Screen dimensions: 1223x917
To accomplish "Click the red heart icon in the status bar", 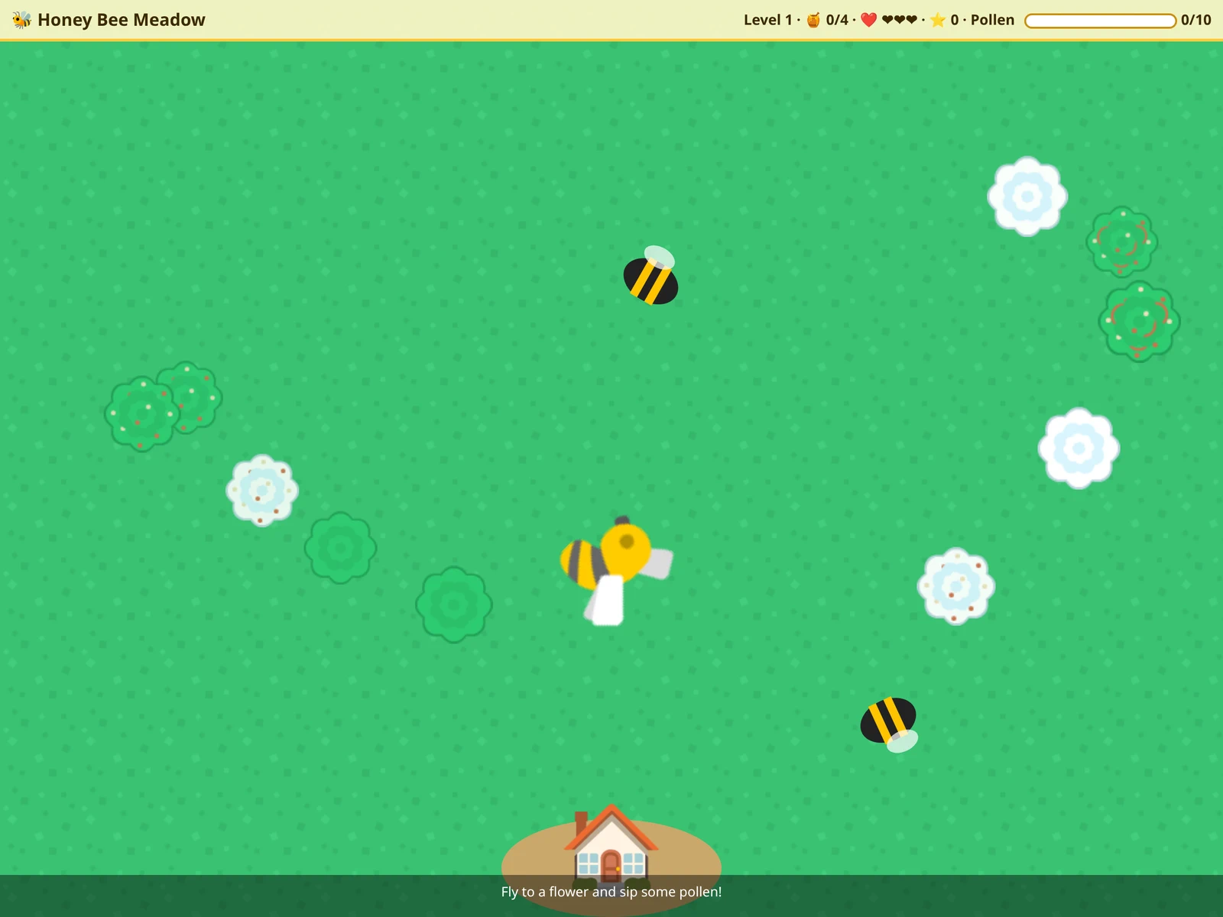I will pyautogui.click(x=868, y=20).
